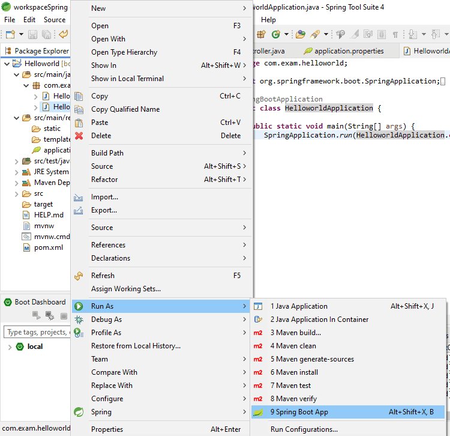Screen dimensions: 450x436
Task: Open dropdown beside New Java Class icon
Action: pos(286,34)
